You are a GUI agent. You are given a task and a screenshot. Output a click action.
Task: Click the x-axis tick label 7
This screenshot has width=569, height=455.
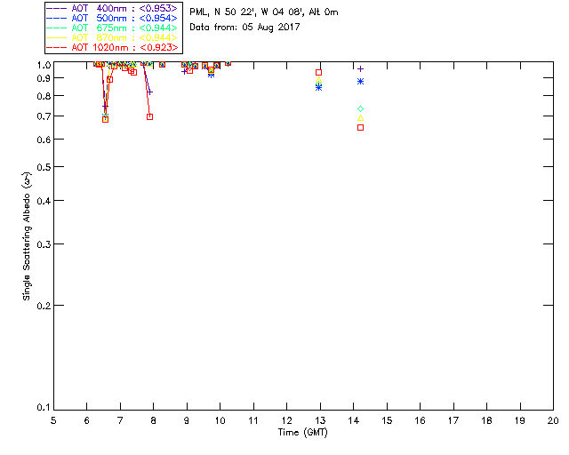[120, 420]
